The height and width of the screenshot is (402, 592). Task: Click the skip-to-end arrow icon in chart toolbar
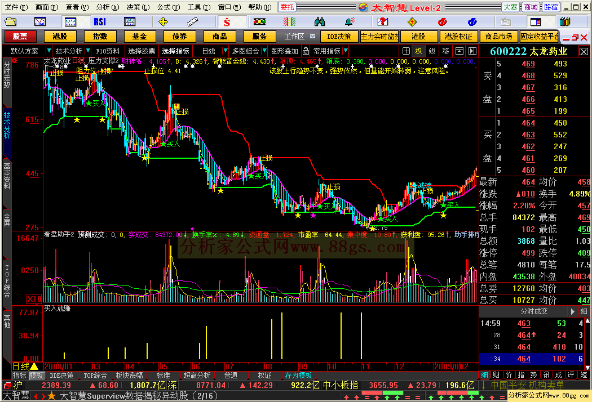pyautogui.click(x=472, y=51)
